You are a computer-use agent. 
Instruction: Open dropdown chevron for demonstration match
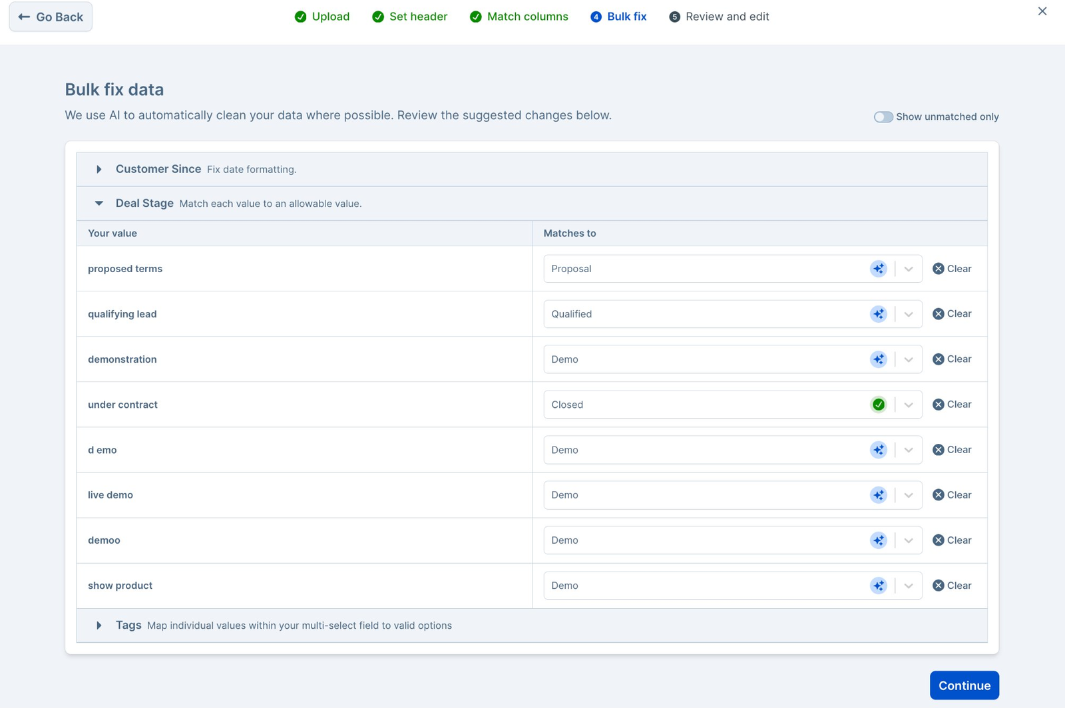909,359
